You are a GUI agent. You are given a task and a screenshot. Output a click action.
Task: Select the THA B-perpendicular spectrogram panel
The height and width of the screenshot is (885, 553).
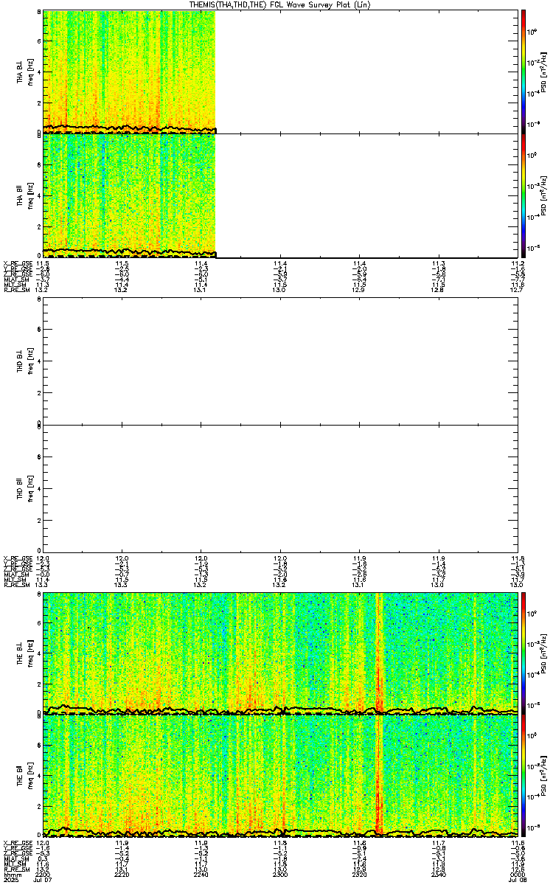tap(280, 72)
